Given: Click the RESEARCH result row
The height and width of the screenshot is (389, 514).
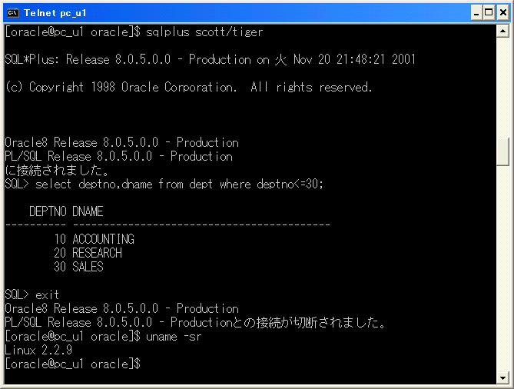Looking at the screenshot, I should (88, 253).
